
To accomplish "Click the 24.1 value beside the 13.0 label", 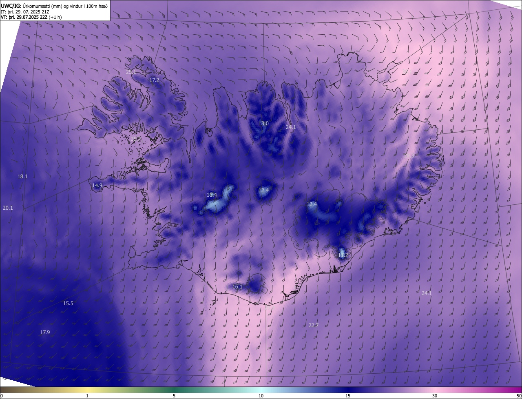I will coord(291,127).
